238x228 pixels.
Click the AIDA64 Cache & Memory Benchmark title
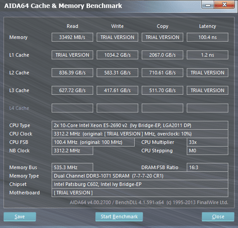point(63,6)
